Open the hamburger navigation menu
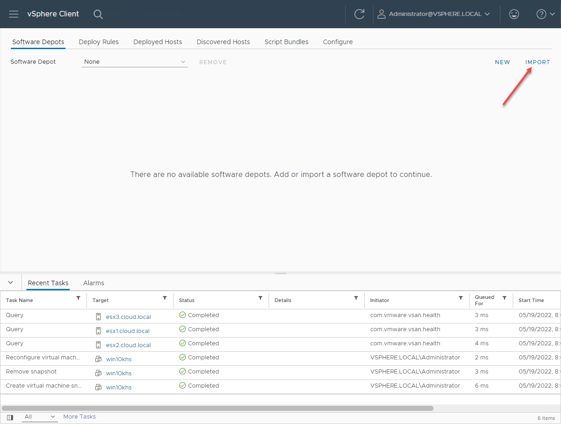 pos(14,14)
